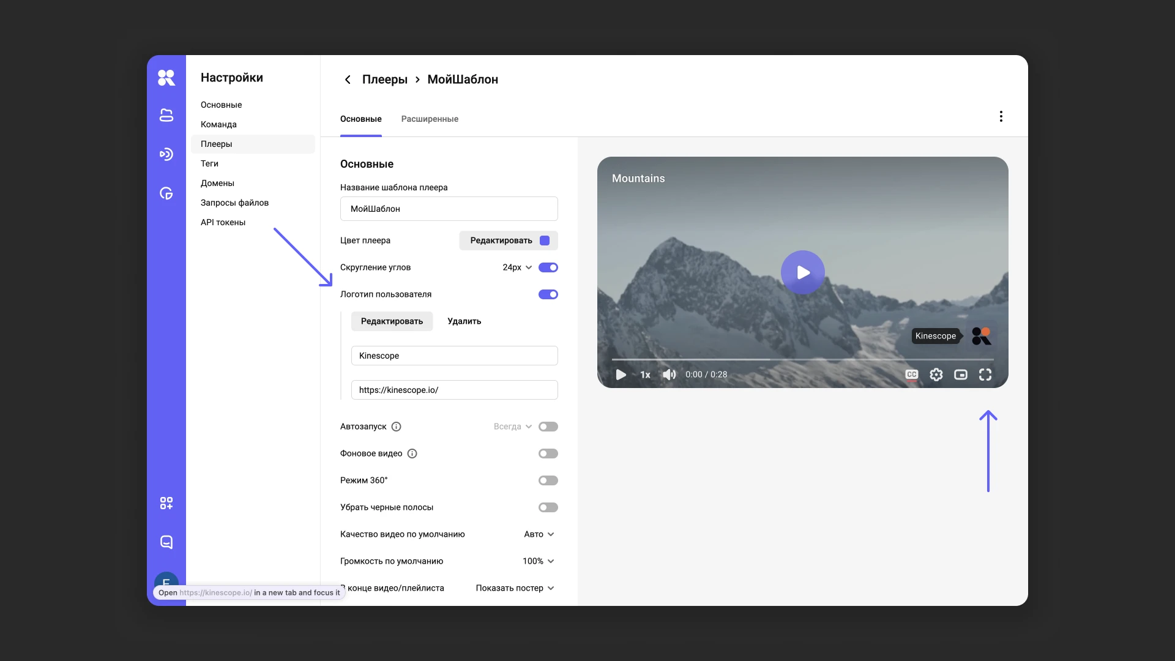Click the Редактировать color swatch button

[508, 241]
